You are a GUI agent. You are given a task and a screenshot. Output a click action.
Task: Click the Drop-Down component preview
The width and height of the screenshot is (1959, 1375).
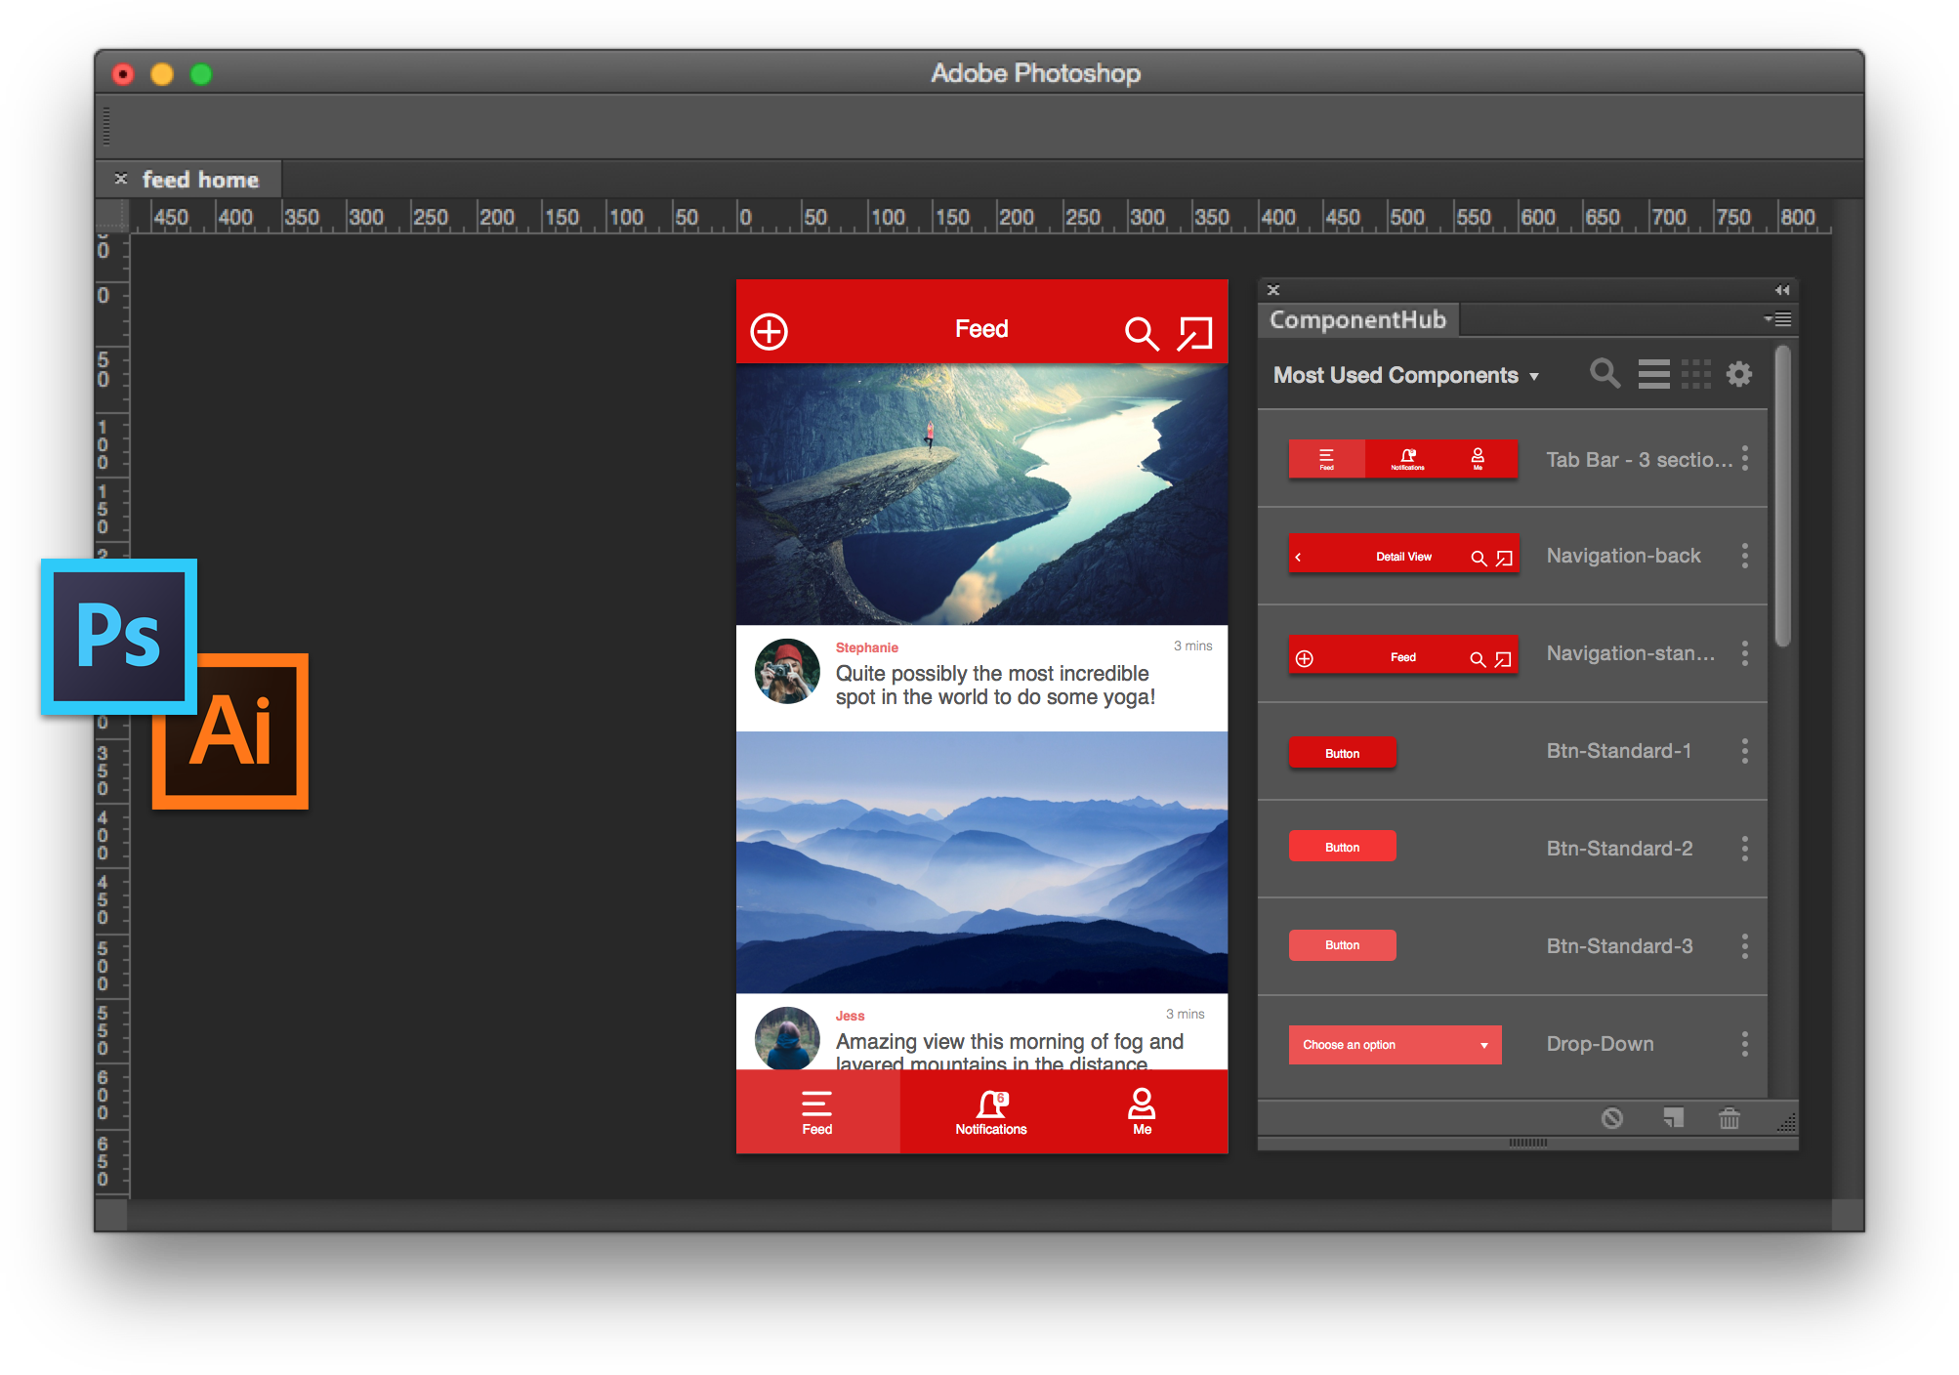tap(1395, 1045)
